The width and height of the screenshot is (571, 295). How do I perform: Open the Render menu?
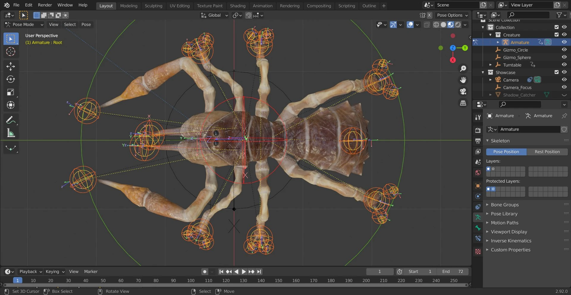45,5
